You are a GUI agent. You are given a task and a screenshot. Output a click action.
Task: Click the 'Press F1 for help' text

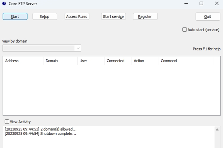(207, 49)
